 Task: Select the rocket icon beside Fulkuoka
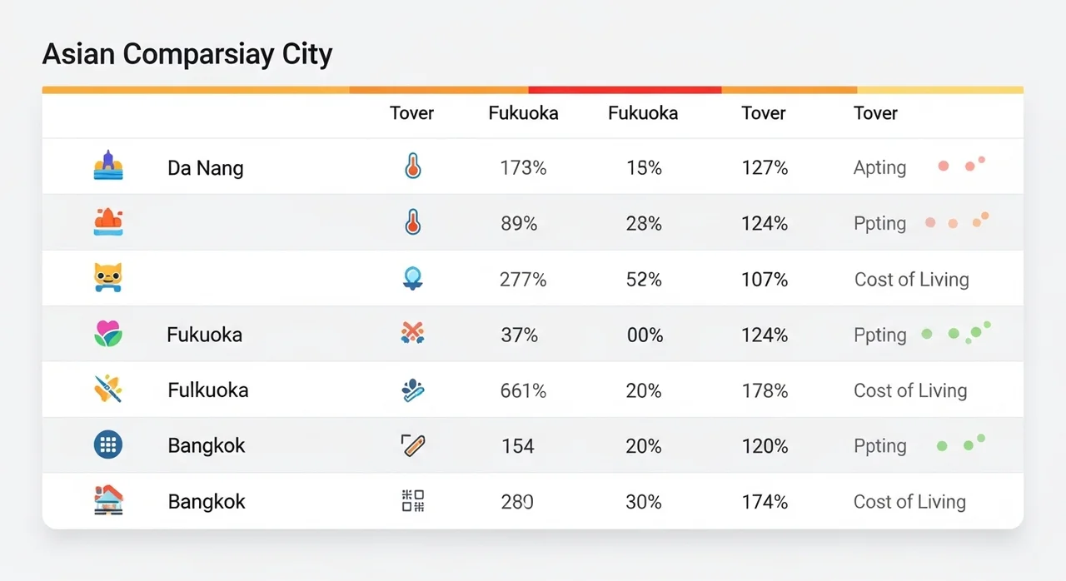[108, 389]
